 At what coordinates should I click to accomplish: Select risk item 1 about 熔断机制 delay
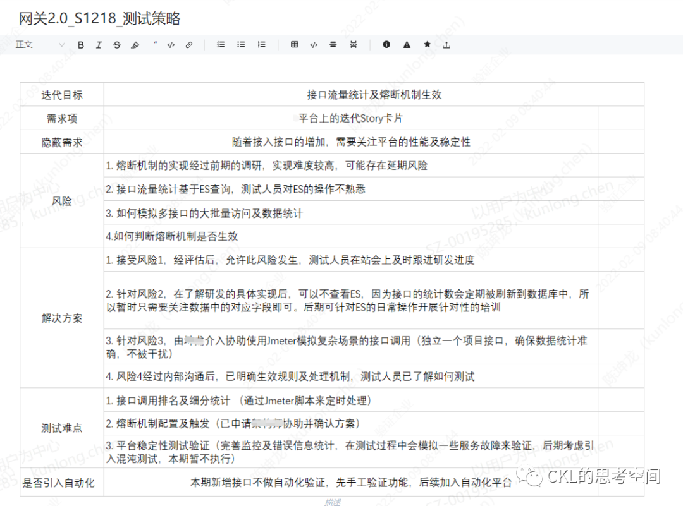(x=350, y=166)
